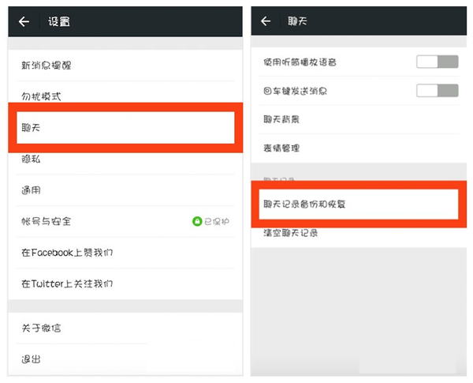Screen dimensions: 473x383
Task: Tap the 设置 header title
Action: [x=59, y=22]
